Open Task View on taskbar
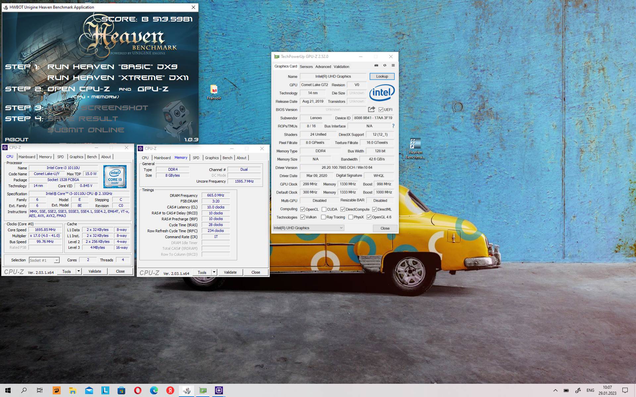The width and height of the screenshot is (636, 397). pyautogui.click(x=40, y=390)
